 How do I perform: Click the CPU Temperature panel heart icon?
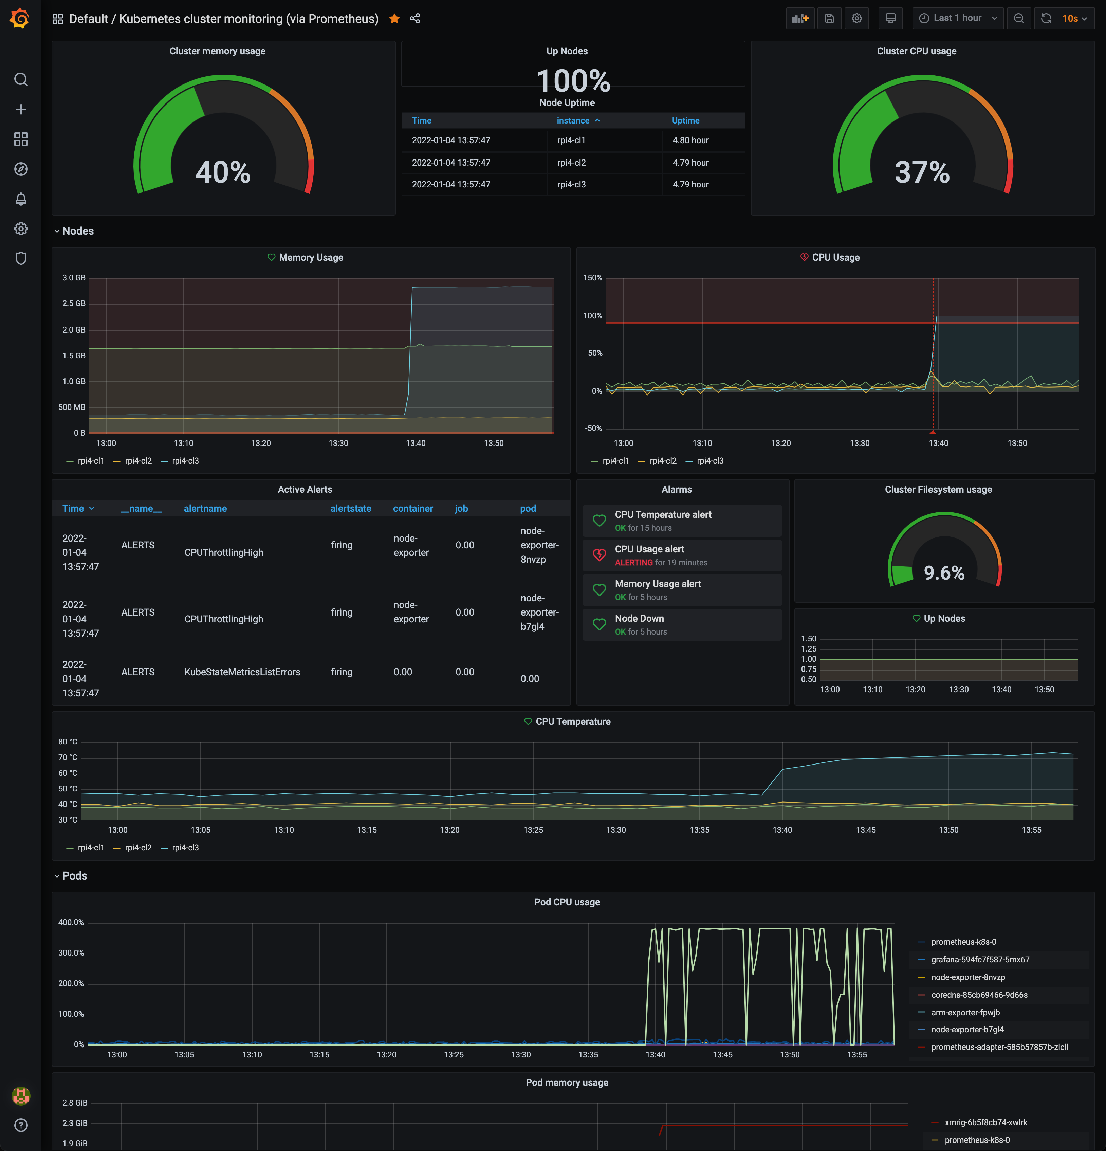pyautogui.click(x=528, y=722)
